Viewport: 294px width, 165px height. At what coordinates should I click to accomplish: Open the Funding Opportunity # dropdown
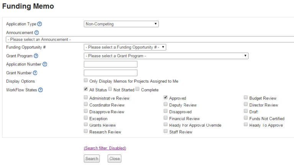click(x=125, y=47)
